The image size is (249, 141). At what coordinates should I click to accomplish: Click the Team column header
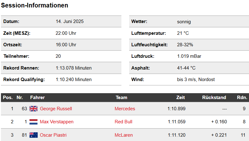pyautogui.click(x=121, y=98)
